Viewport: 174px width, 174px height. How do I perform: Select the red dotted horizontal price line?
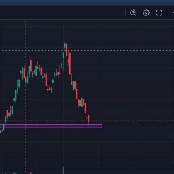click(x=87, y=121)
